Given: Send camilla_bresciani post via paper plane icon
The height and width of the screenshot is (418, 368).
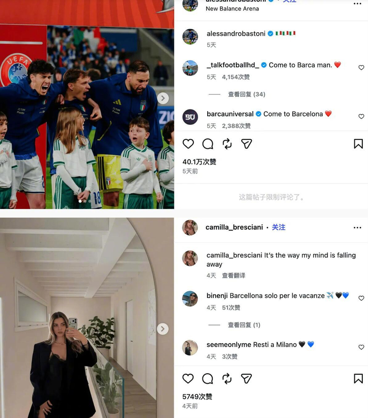Looking at the screenshot, I should click(247, 379).
